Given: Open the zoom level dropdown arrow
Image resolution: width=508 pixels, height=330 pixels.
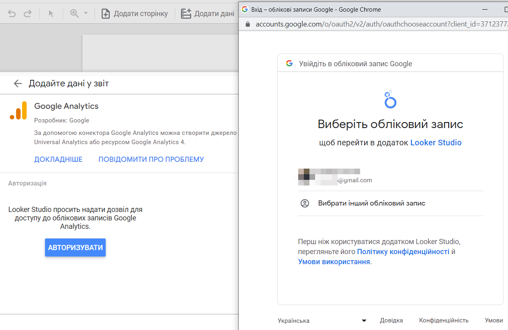Looking at the screenshot, I should [86, 14].
